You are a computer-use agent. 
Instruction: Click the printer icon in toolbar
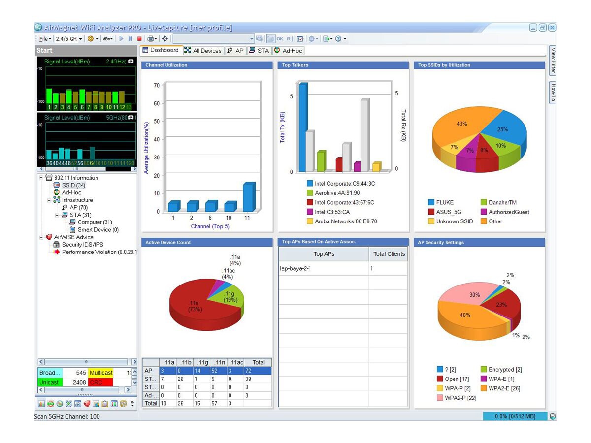pyautogui.click(x=151, y=38)
